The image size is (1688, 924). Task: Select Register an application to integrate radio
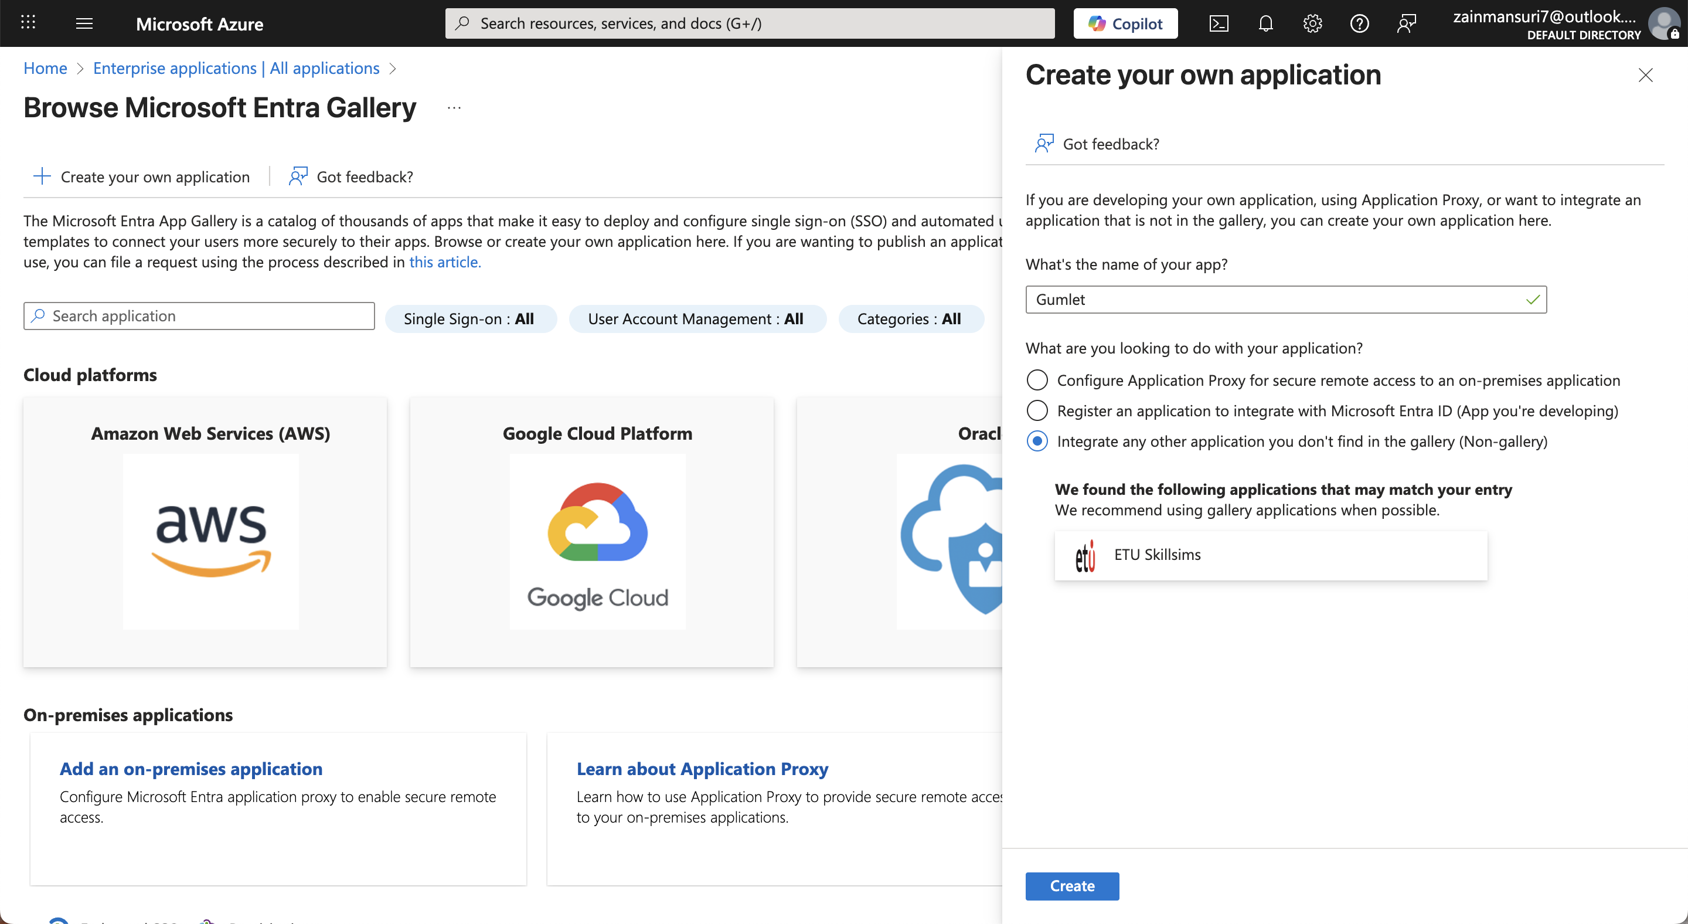(x=1037, y=411)
